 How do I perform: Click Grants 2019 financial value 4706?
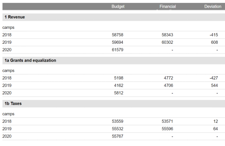169,86
